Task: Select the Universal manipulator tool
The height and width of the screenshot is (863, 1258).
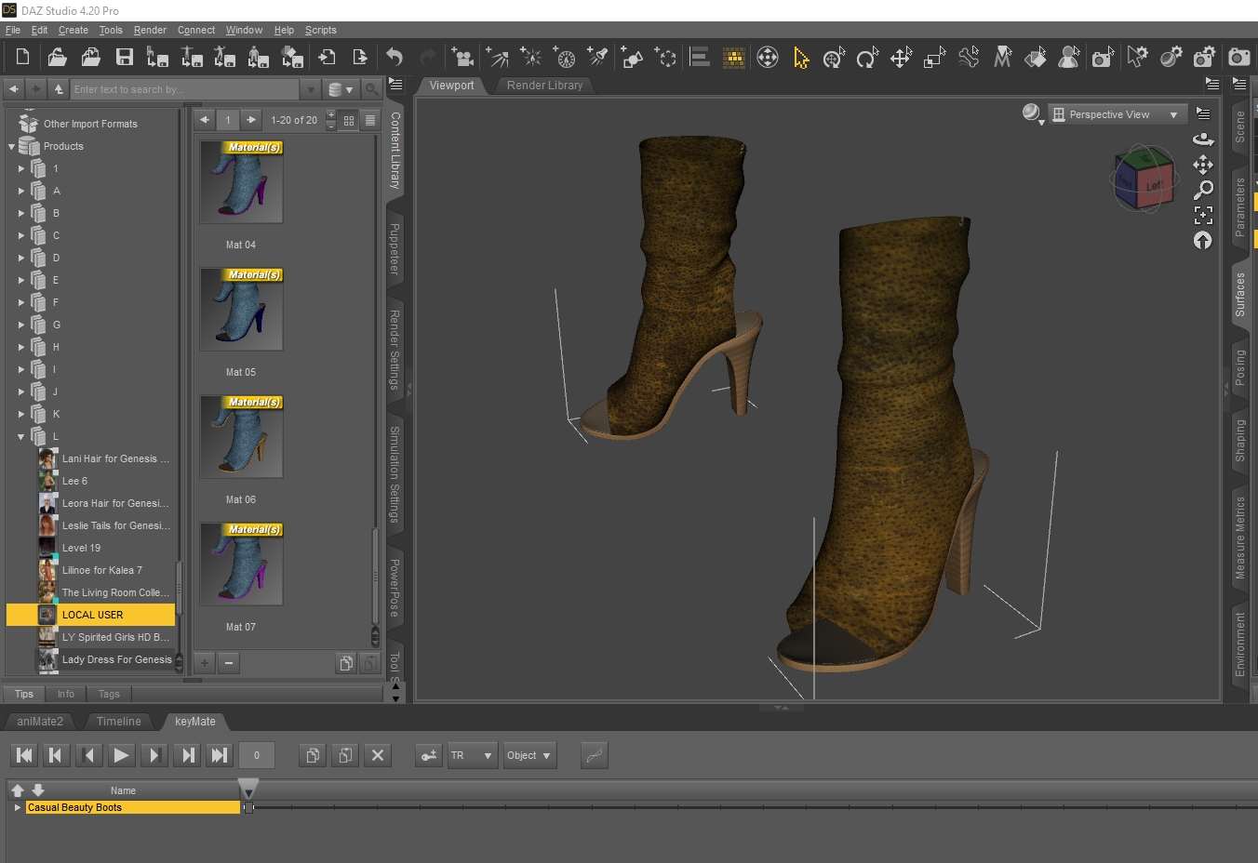Action: pos(834,58)
